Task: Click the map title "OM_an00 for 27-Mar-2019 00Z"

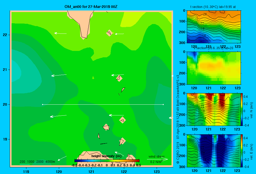Action: 91,7
